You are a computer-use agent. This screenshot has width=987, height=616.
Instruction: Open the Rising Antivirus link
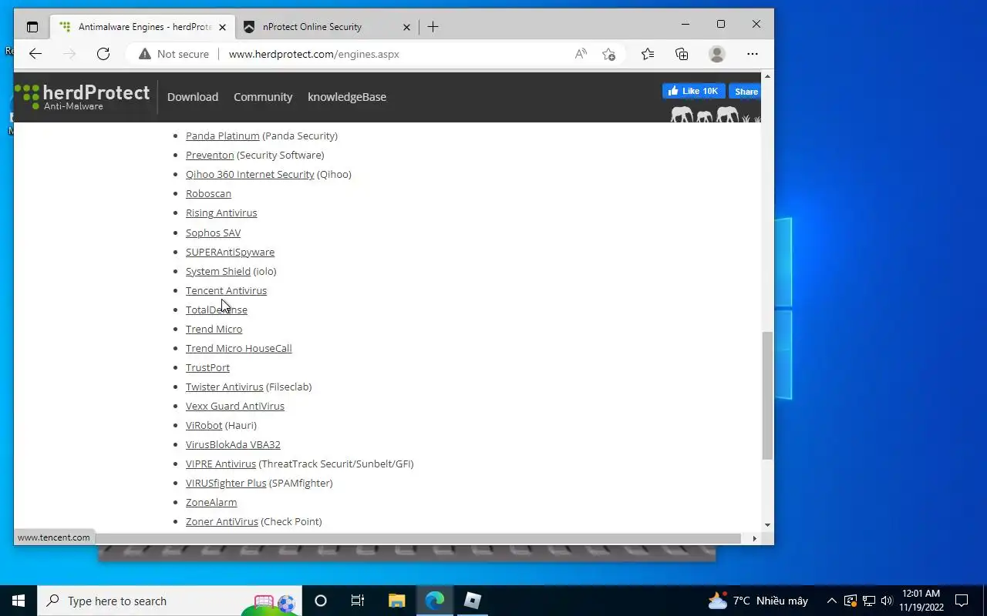221,213
